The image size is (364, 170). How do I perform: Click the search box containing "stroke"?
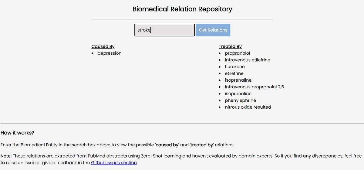[x=164, y=30]
